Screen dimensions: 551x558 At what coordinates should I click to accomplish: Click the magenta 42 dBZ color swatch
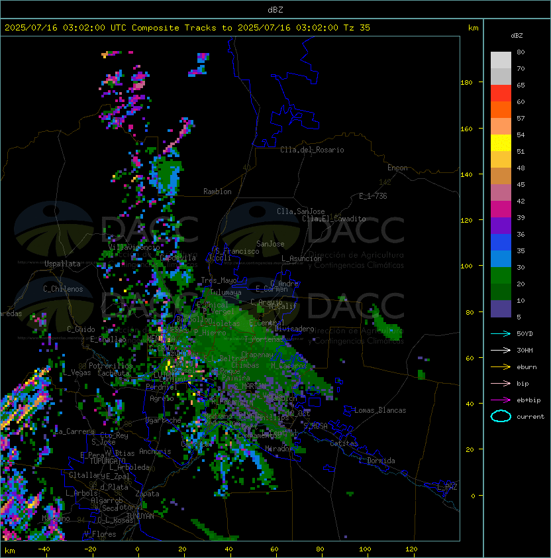[501, 209]
